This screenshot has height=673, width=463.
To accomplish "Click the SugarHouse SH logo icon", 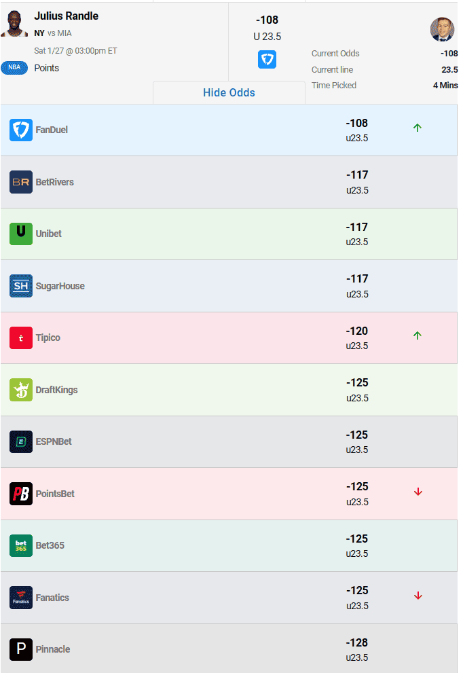I will pyautogui.click(x=21, y=286).
